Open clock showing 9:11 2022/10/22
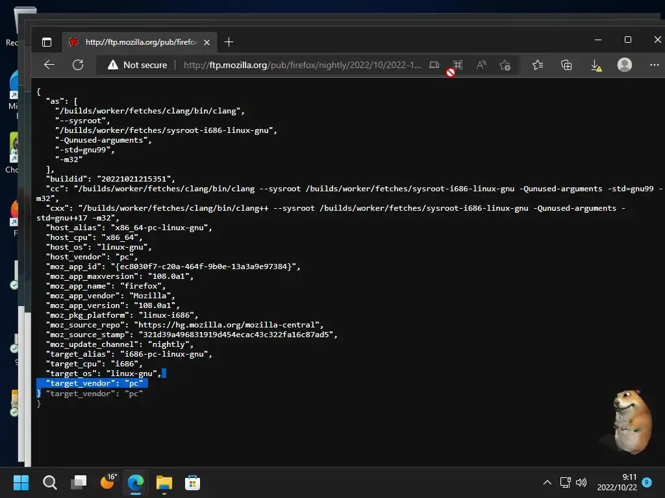This screenshot has height=498, width=665. [x=617, y=482]
